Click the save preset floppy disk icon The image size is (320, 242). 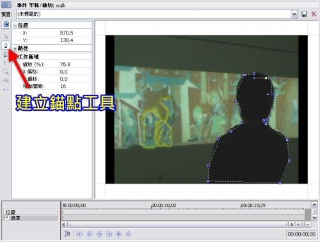[x=304, y=14]
